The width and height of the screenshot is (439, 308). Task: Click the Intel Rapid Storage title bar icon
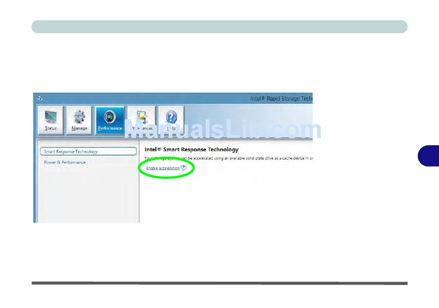pos(39,98)
